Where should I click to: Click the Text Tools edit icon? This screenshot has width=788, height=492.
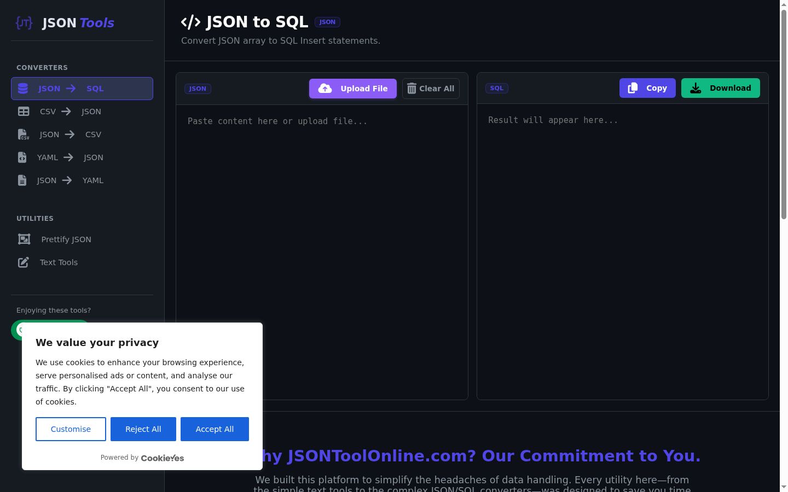(24, 262)
